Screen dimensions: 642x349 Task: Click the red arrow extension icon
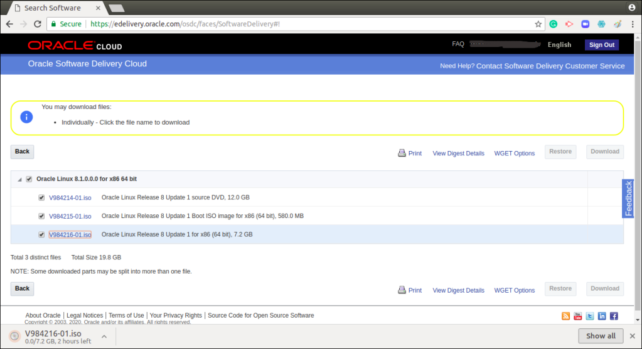coord(569,24)
